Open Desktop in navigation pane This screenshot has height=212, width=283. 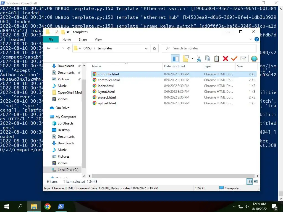tap(64, 130)
